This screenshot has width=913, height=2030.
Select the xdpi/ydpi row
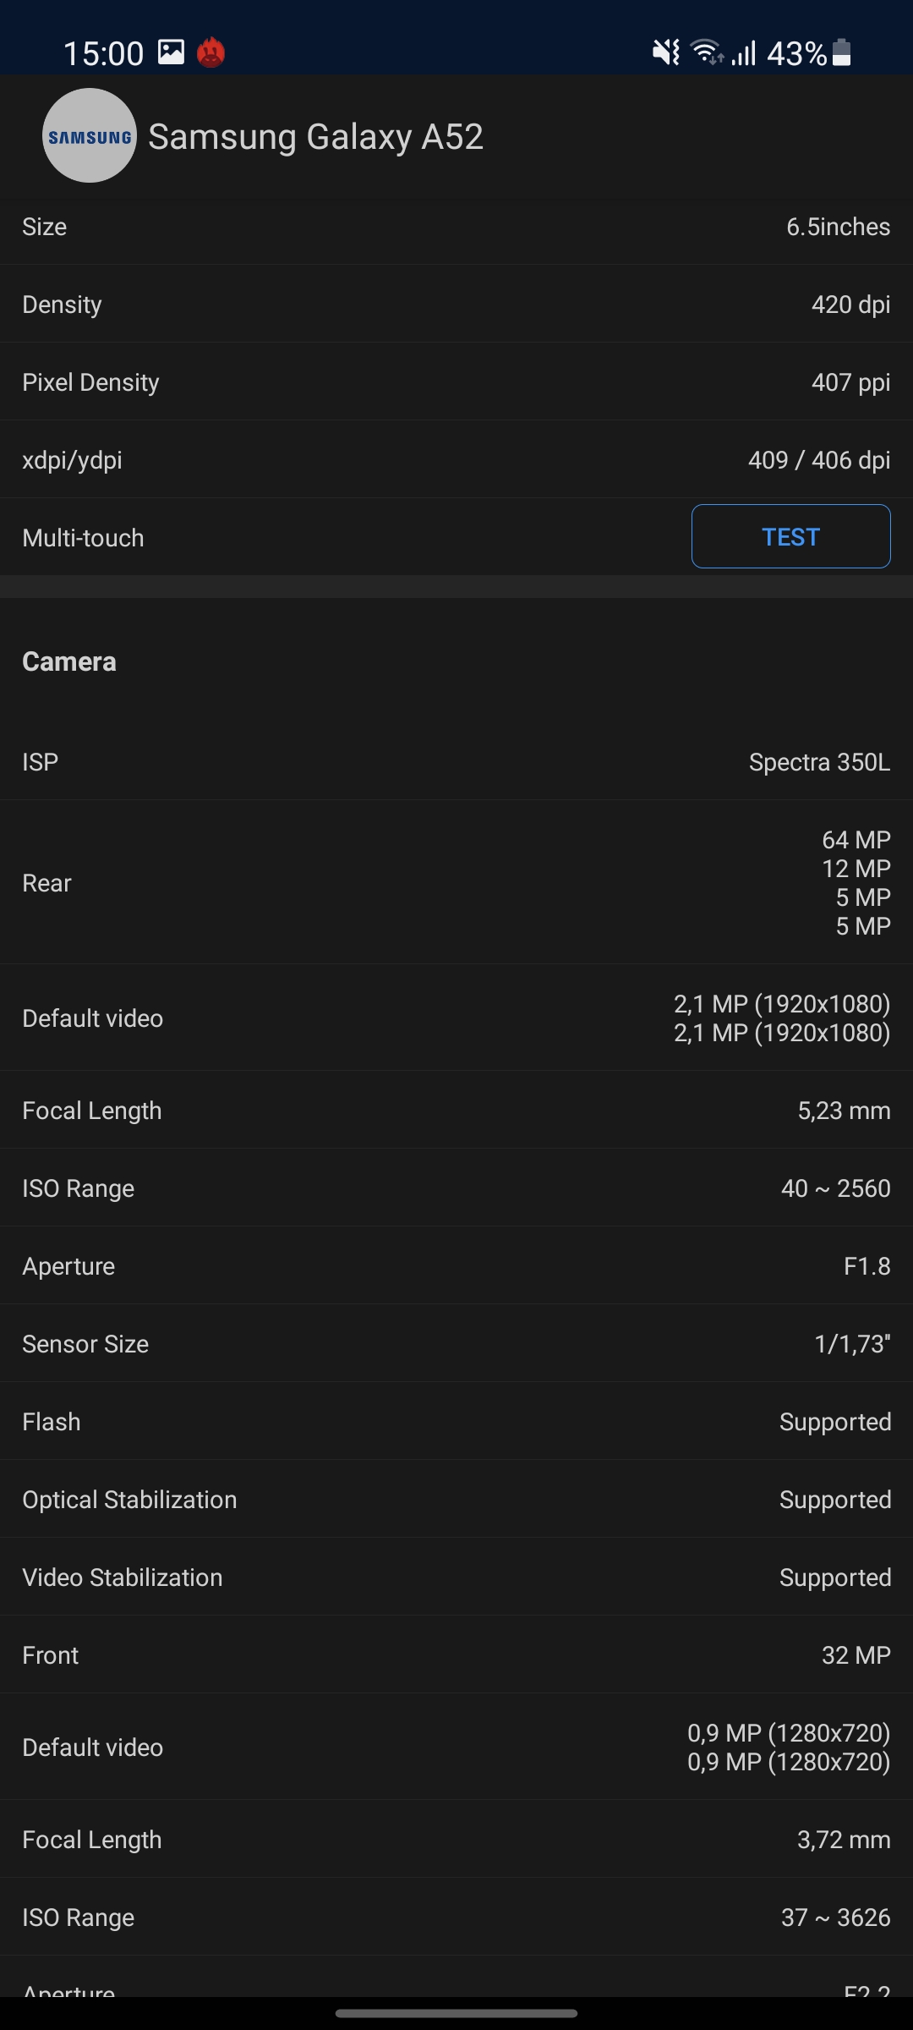(456, 460)
